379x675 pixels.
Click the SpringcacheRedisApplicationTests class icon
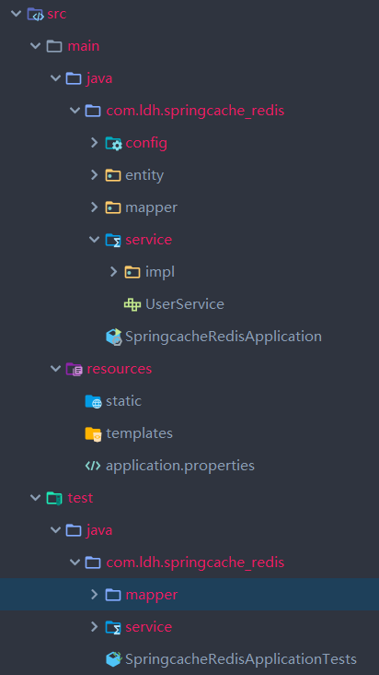(x=114, y=659)
